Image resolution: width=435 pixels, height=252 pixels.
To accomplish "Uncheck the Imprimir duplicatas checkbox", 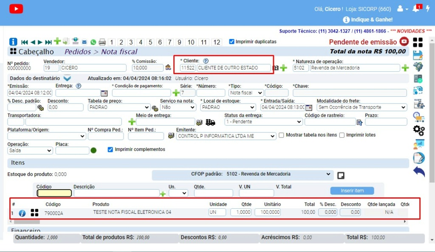I will 232,42.
